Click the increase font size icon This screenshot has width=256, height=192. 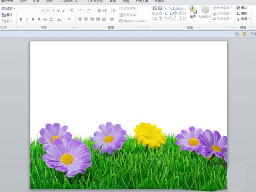point(58,11)
